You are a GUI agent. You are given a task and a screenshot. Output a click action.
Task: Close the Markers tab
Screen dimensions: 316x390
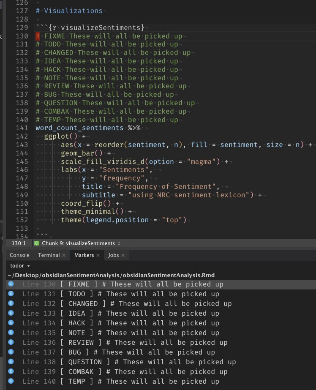[x=98, y=255]
